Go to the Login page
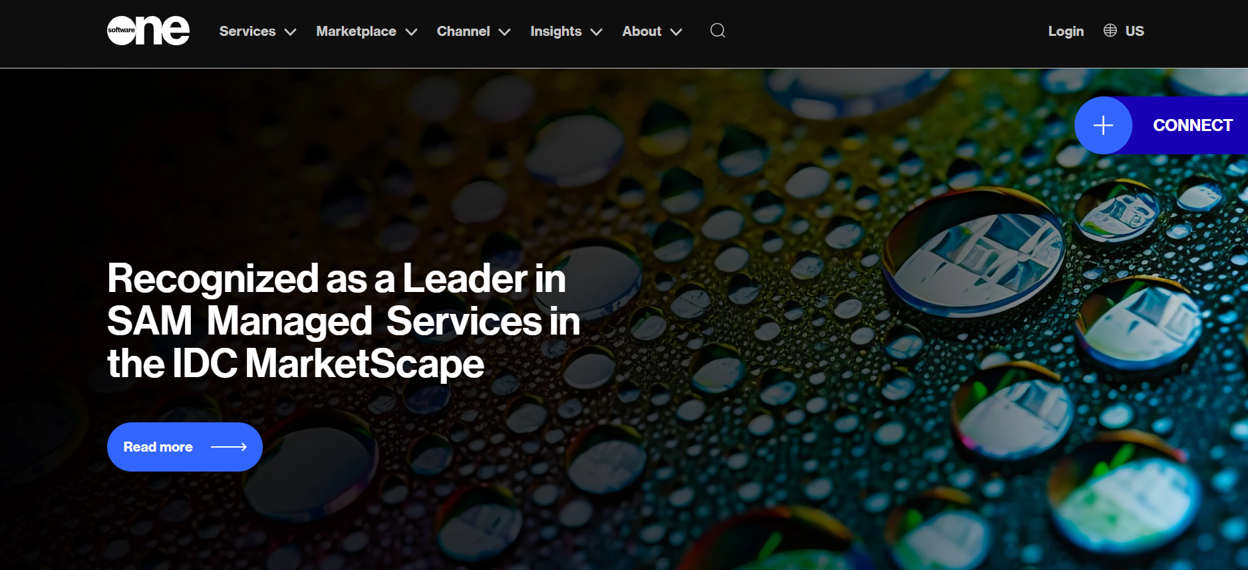The height and width of the screenshot is (570, 1248). (1066, 31)
